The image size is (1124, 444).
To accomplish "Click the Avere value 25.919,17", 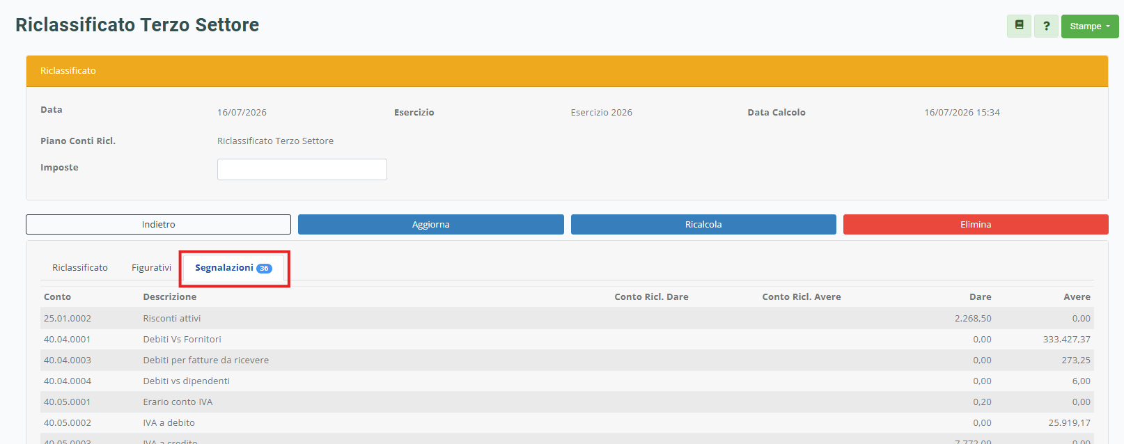I will coord(1070,422).
